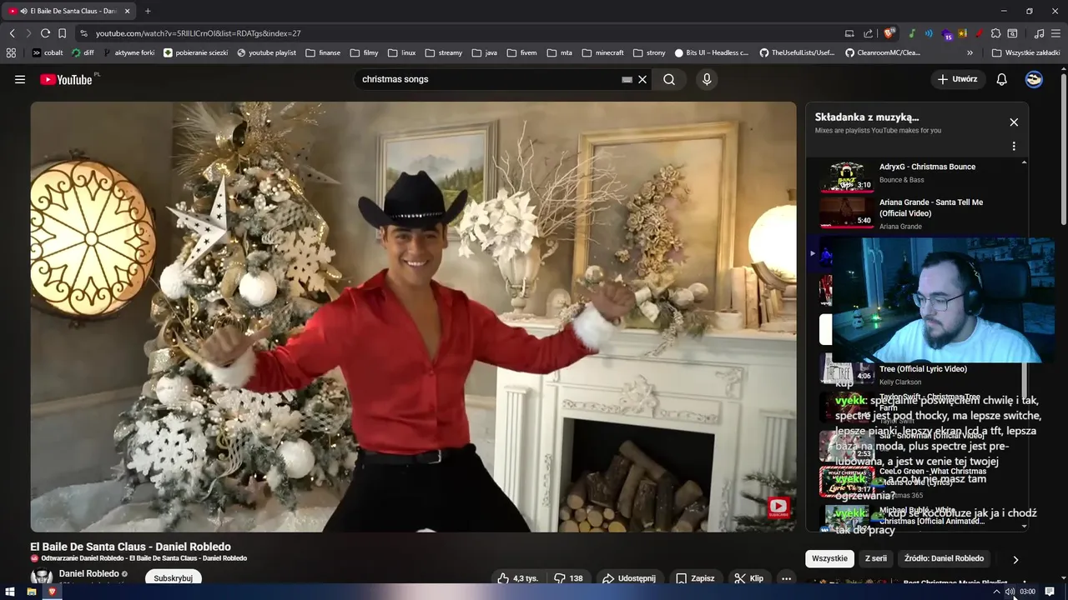Go to YouTube home via logo

click(67, 79)
